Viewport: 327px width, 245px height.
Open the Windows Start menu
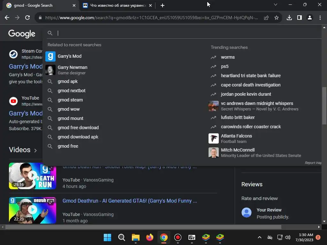point(107,237)
